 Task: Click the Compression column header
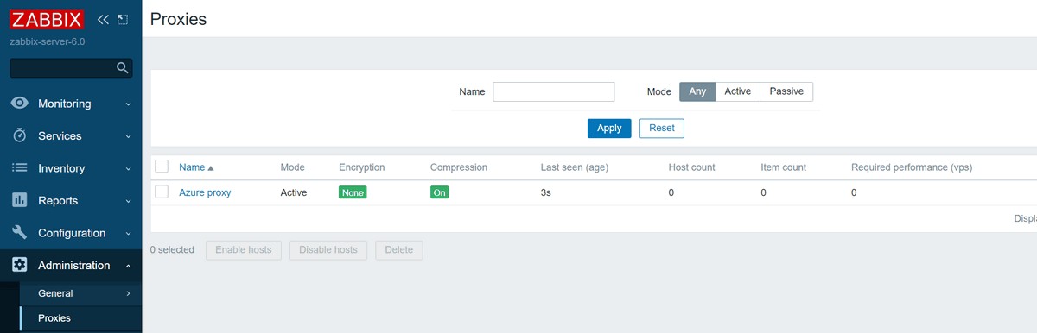click(x=459, y=167)
